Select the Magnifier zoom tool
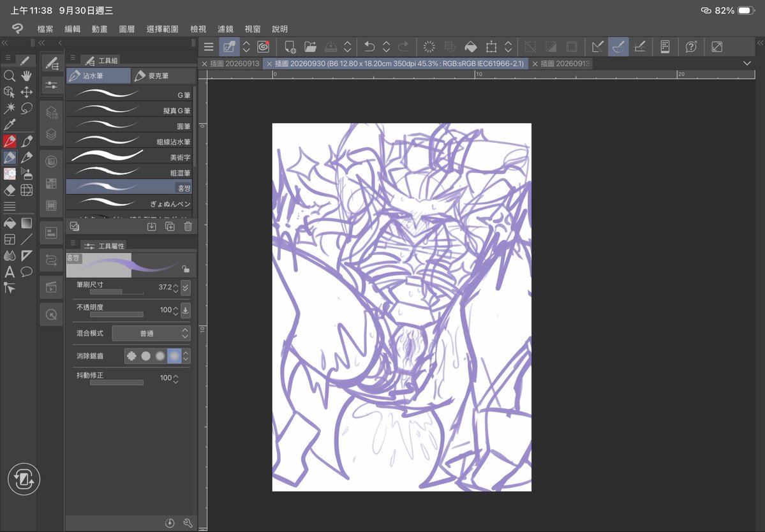 click(x=10, y=75)
